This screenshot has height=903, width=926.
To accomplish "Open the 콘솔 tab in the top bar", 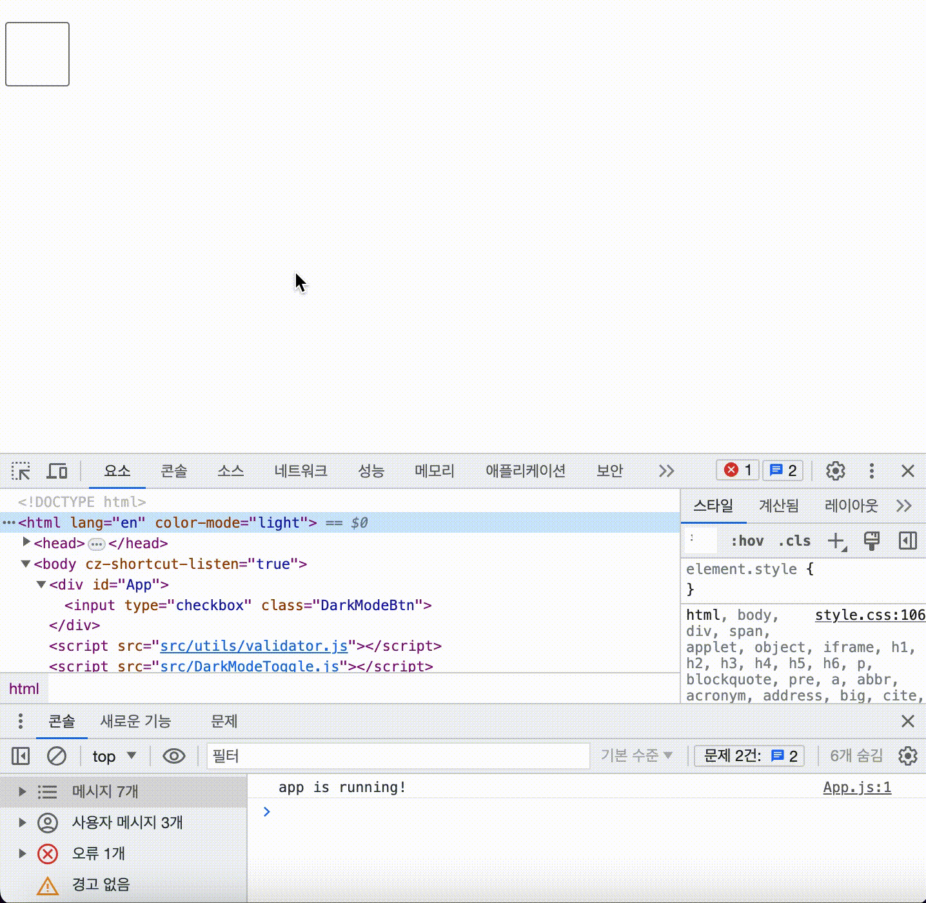I will tap(174, 471).
